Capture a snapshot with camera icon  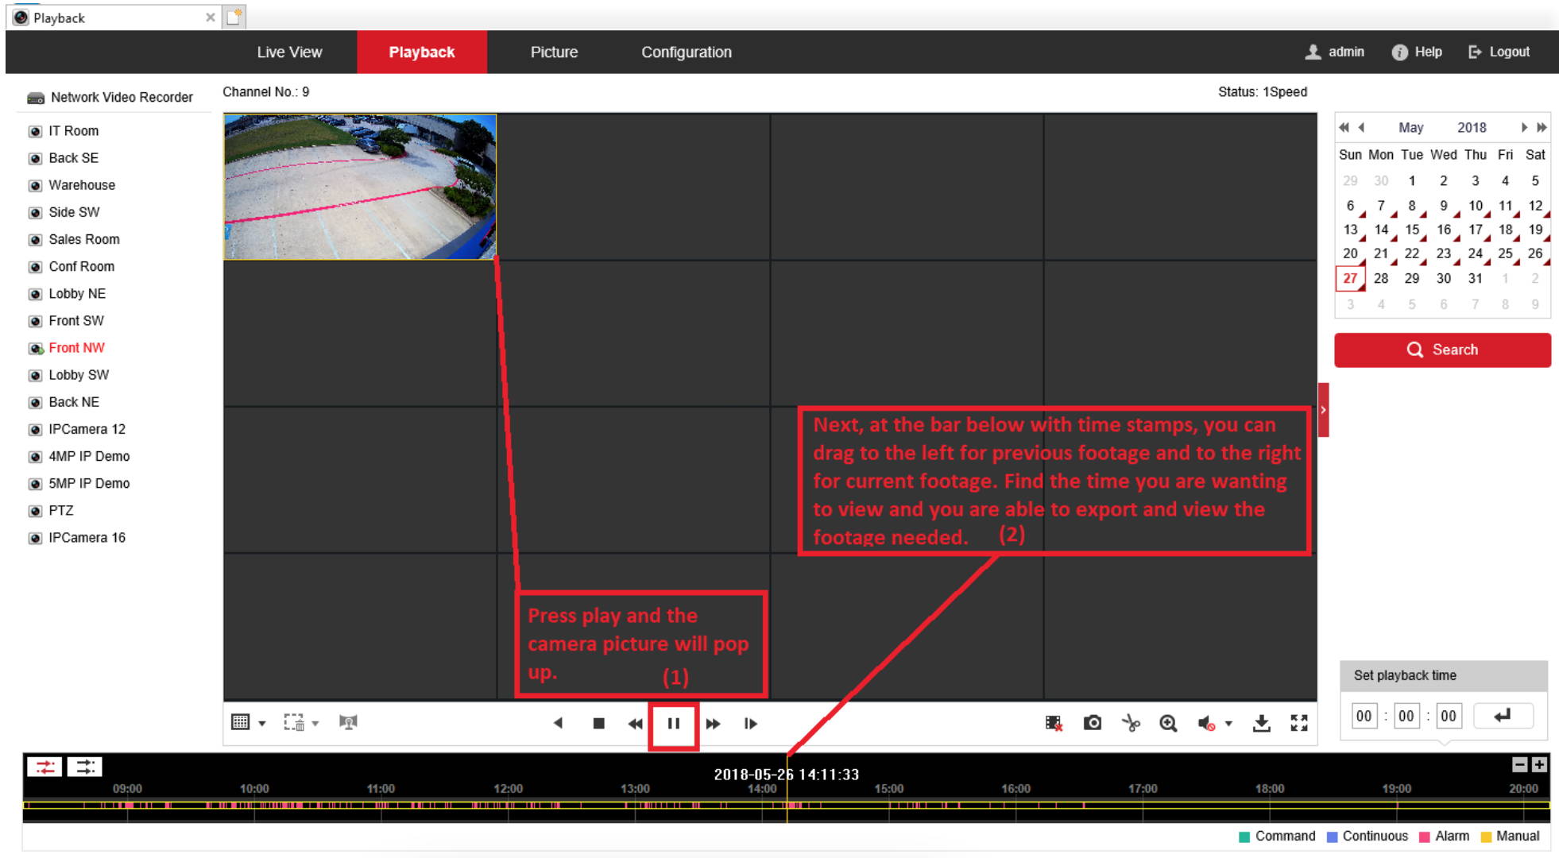pyautogui.click(x=1093, y=723)
